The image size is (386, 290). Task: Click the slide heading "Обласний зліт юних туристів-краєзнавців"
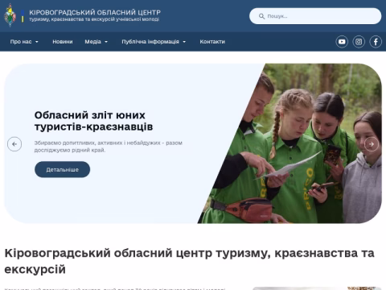[93, 121]
